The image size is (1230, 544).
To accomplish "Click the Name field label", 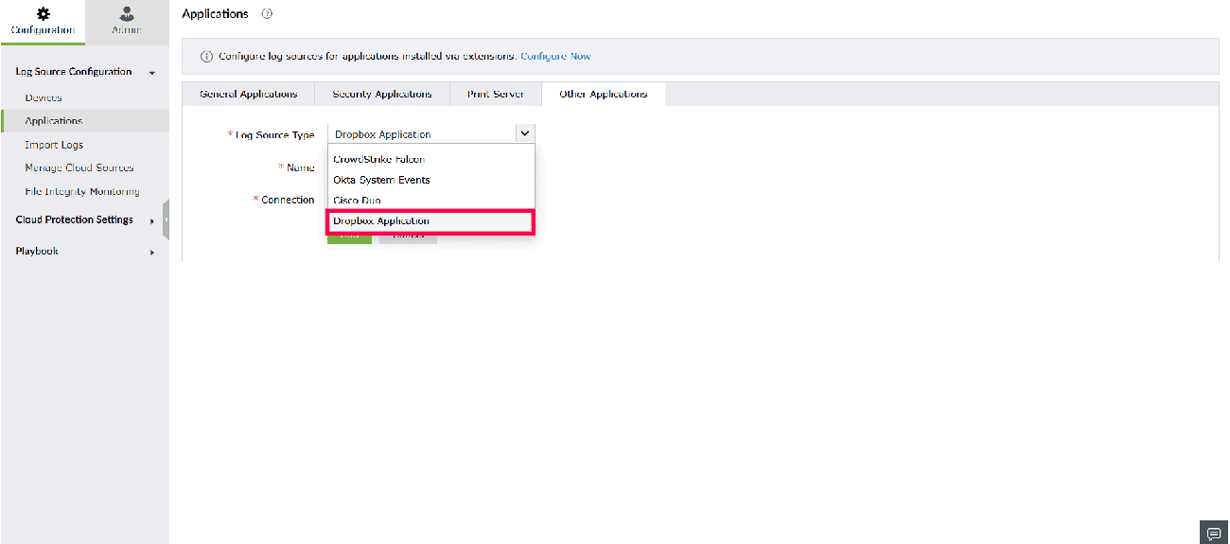I will point(301,167).
